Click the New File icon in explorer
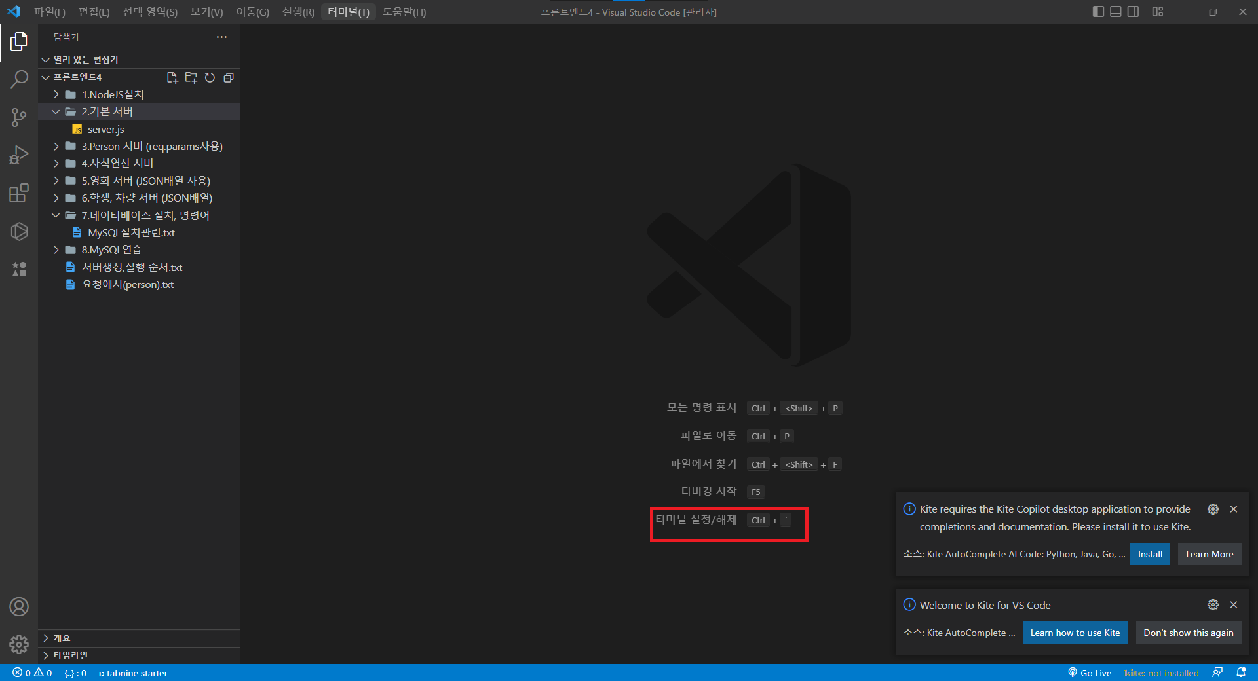The image size is (1258, 681). [x=172, y=77]
